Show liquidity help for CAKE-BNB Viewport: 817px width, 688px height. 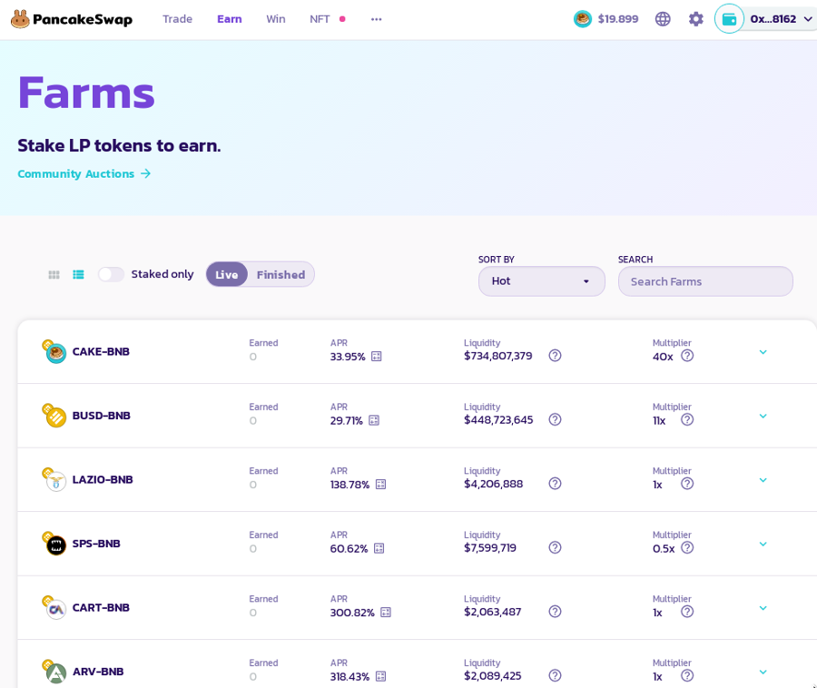click(x=555, y=356)
